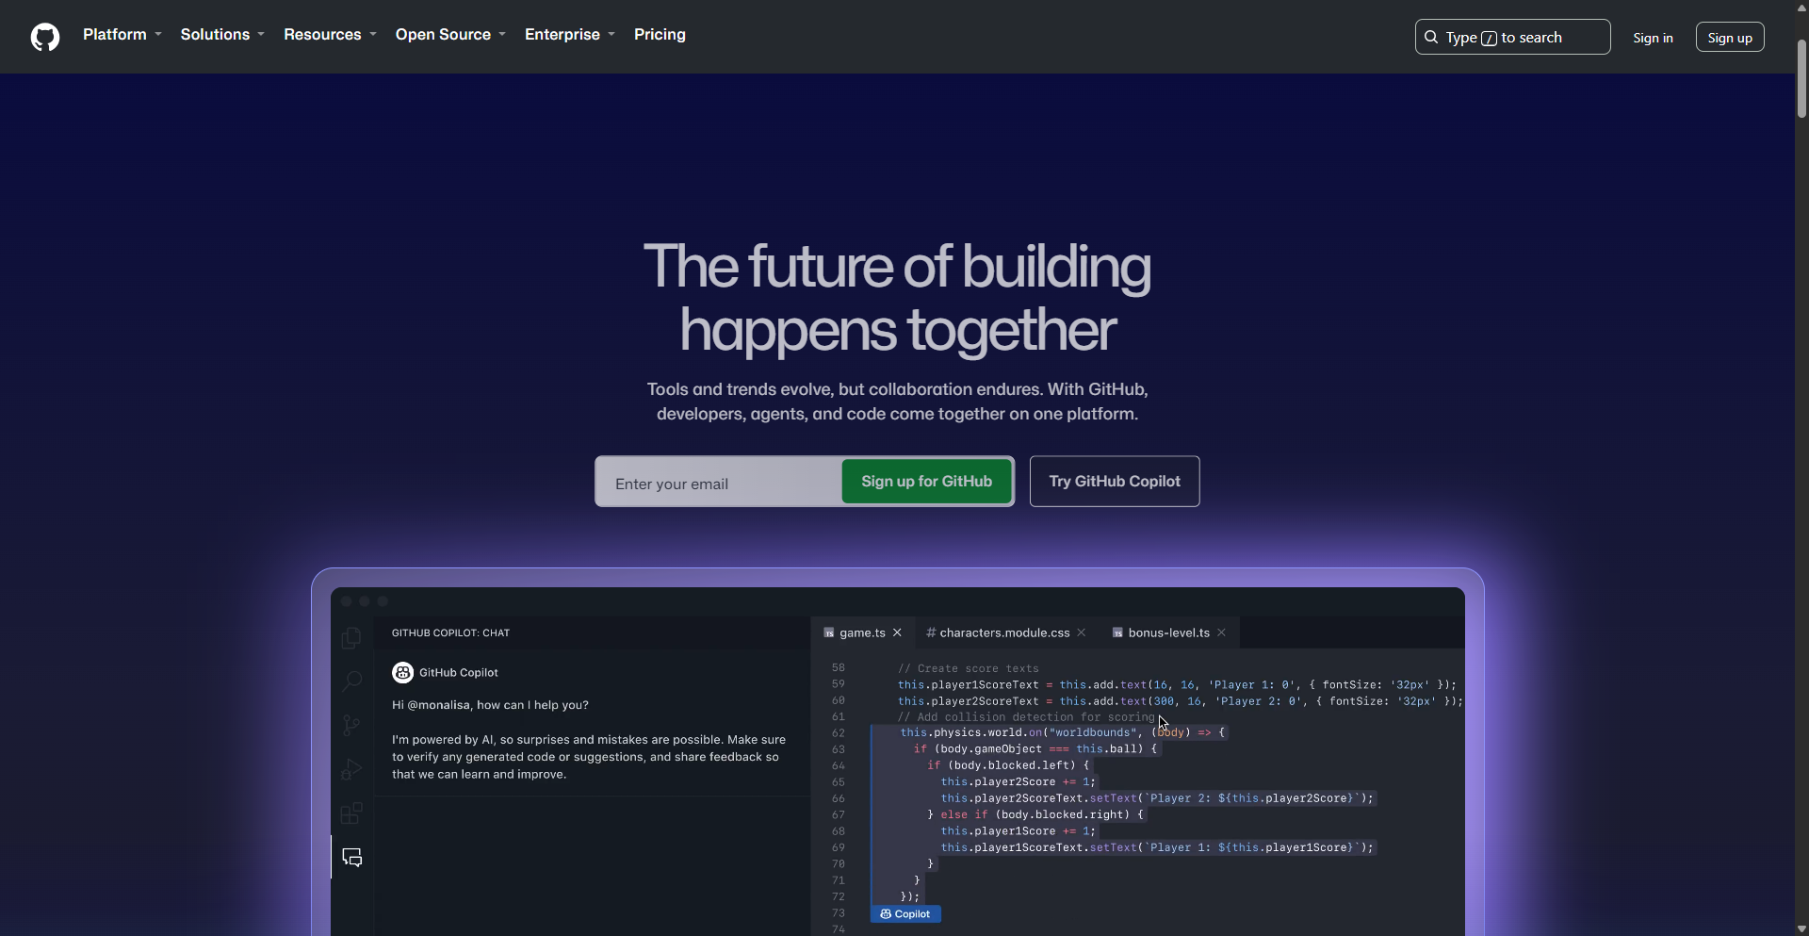Select the Chat icon in the editor sidebar
The width and height of the screenshot is (1809, 936).
352,858
